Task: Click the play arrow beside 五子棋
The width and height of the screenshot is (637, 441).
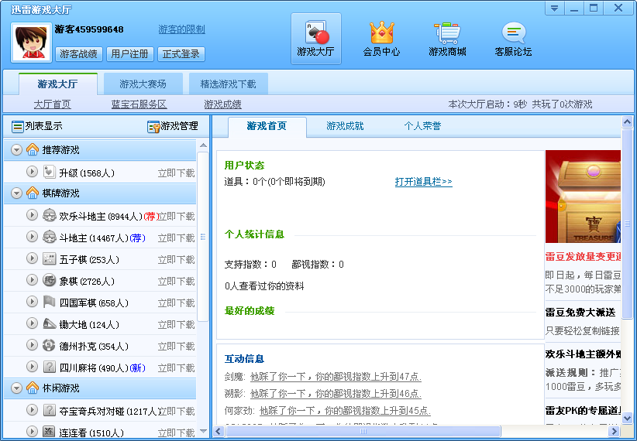Action: pyautogui.click(x=32, y=259)
